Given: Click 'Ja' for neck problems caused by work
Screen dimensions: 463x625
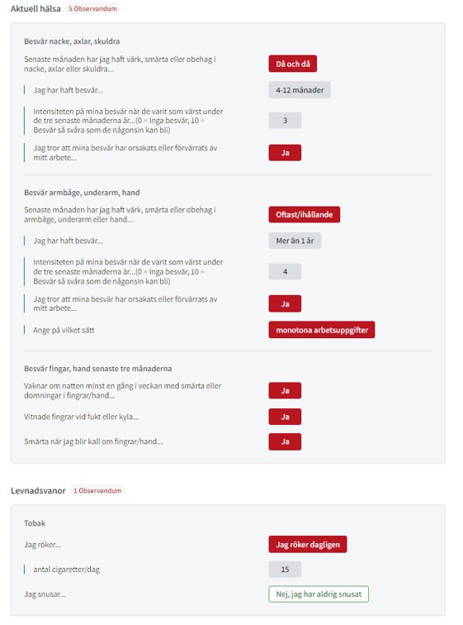Looking at the screenshot, I should pos(285,153).
